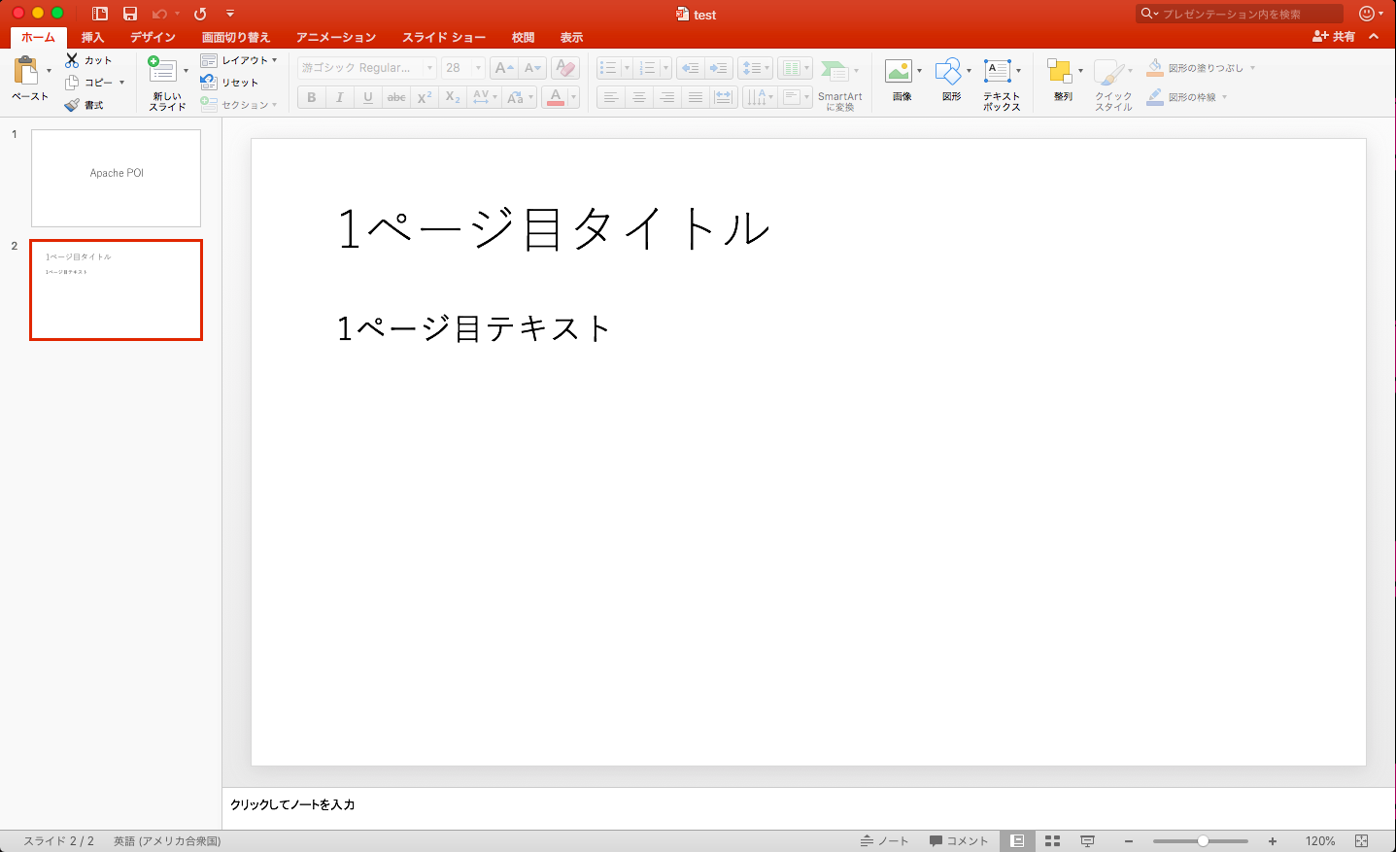Click the fit slide to window icon
1396x852 pixels.
(x=1361, y=841)
